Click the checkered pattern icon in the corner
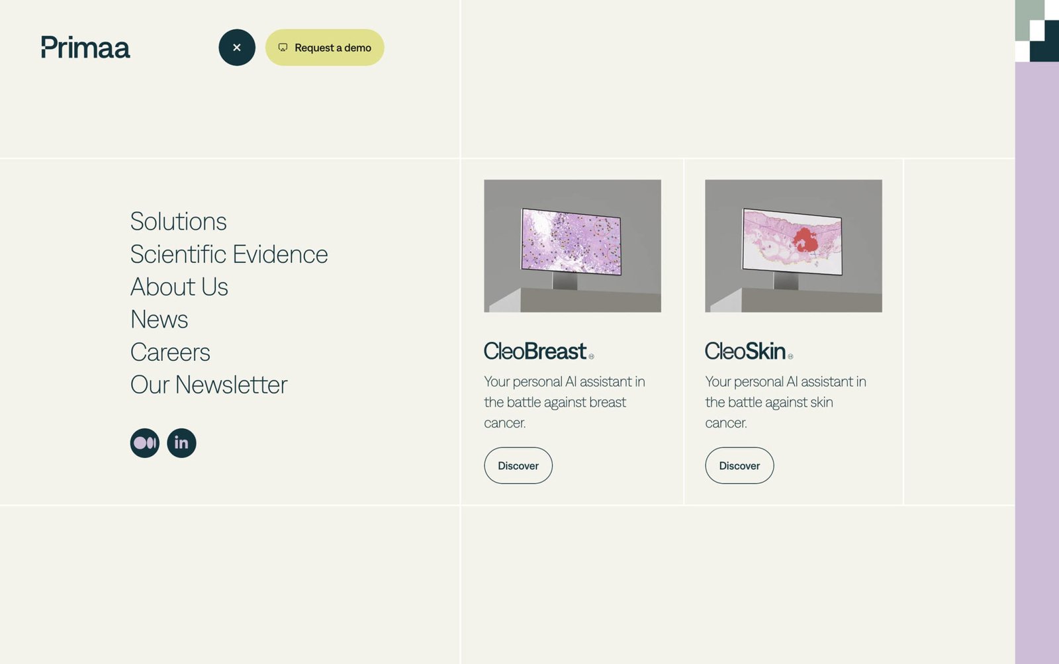The height and width of the screenshot is (664, 1059). coord(1036,30)
